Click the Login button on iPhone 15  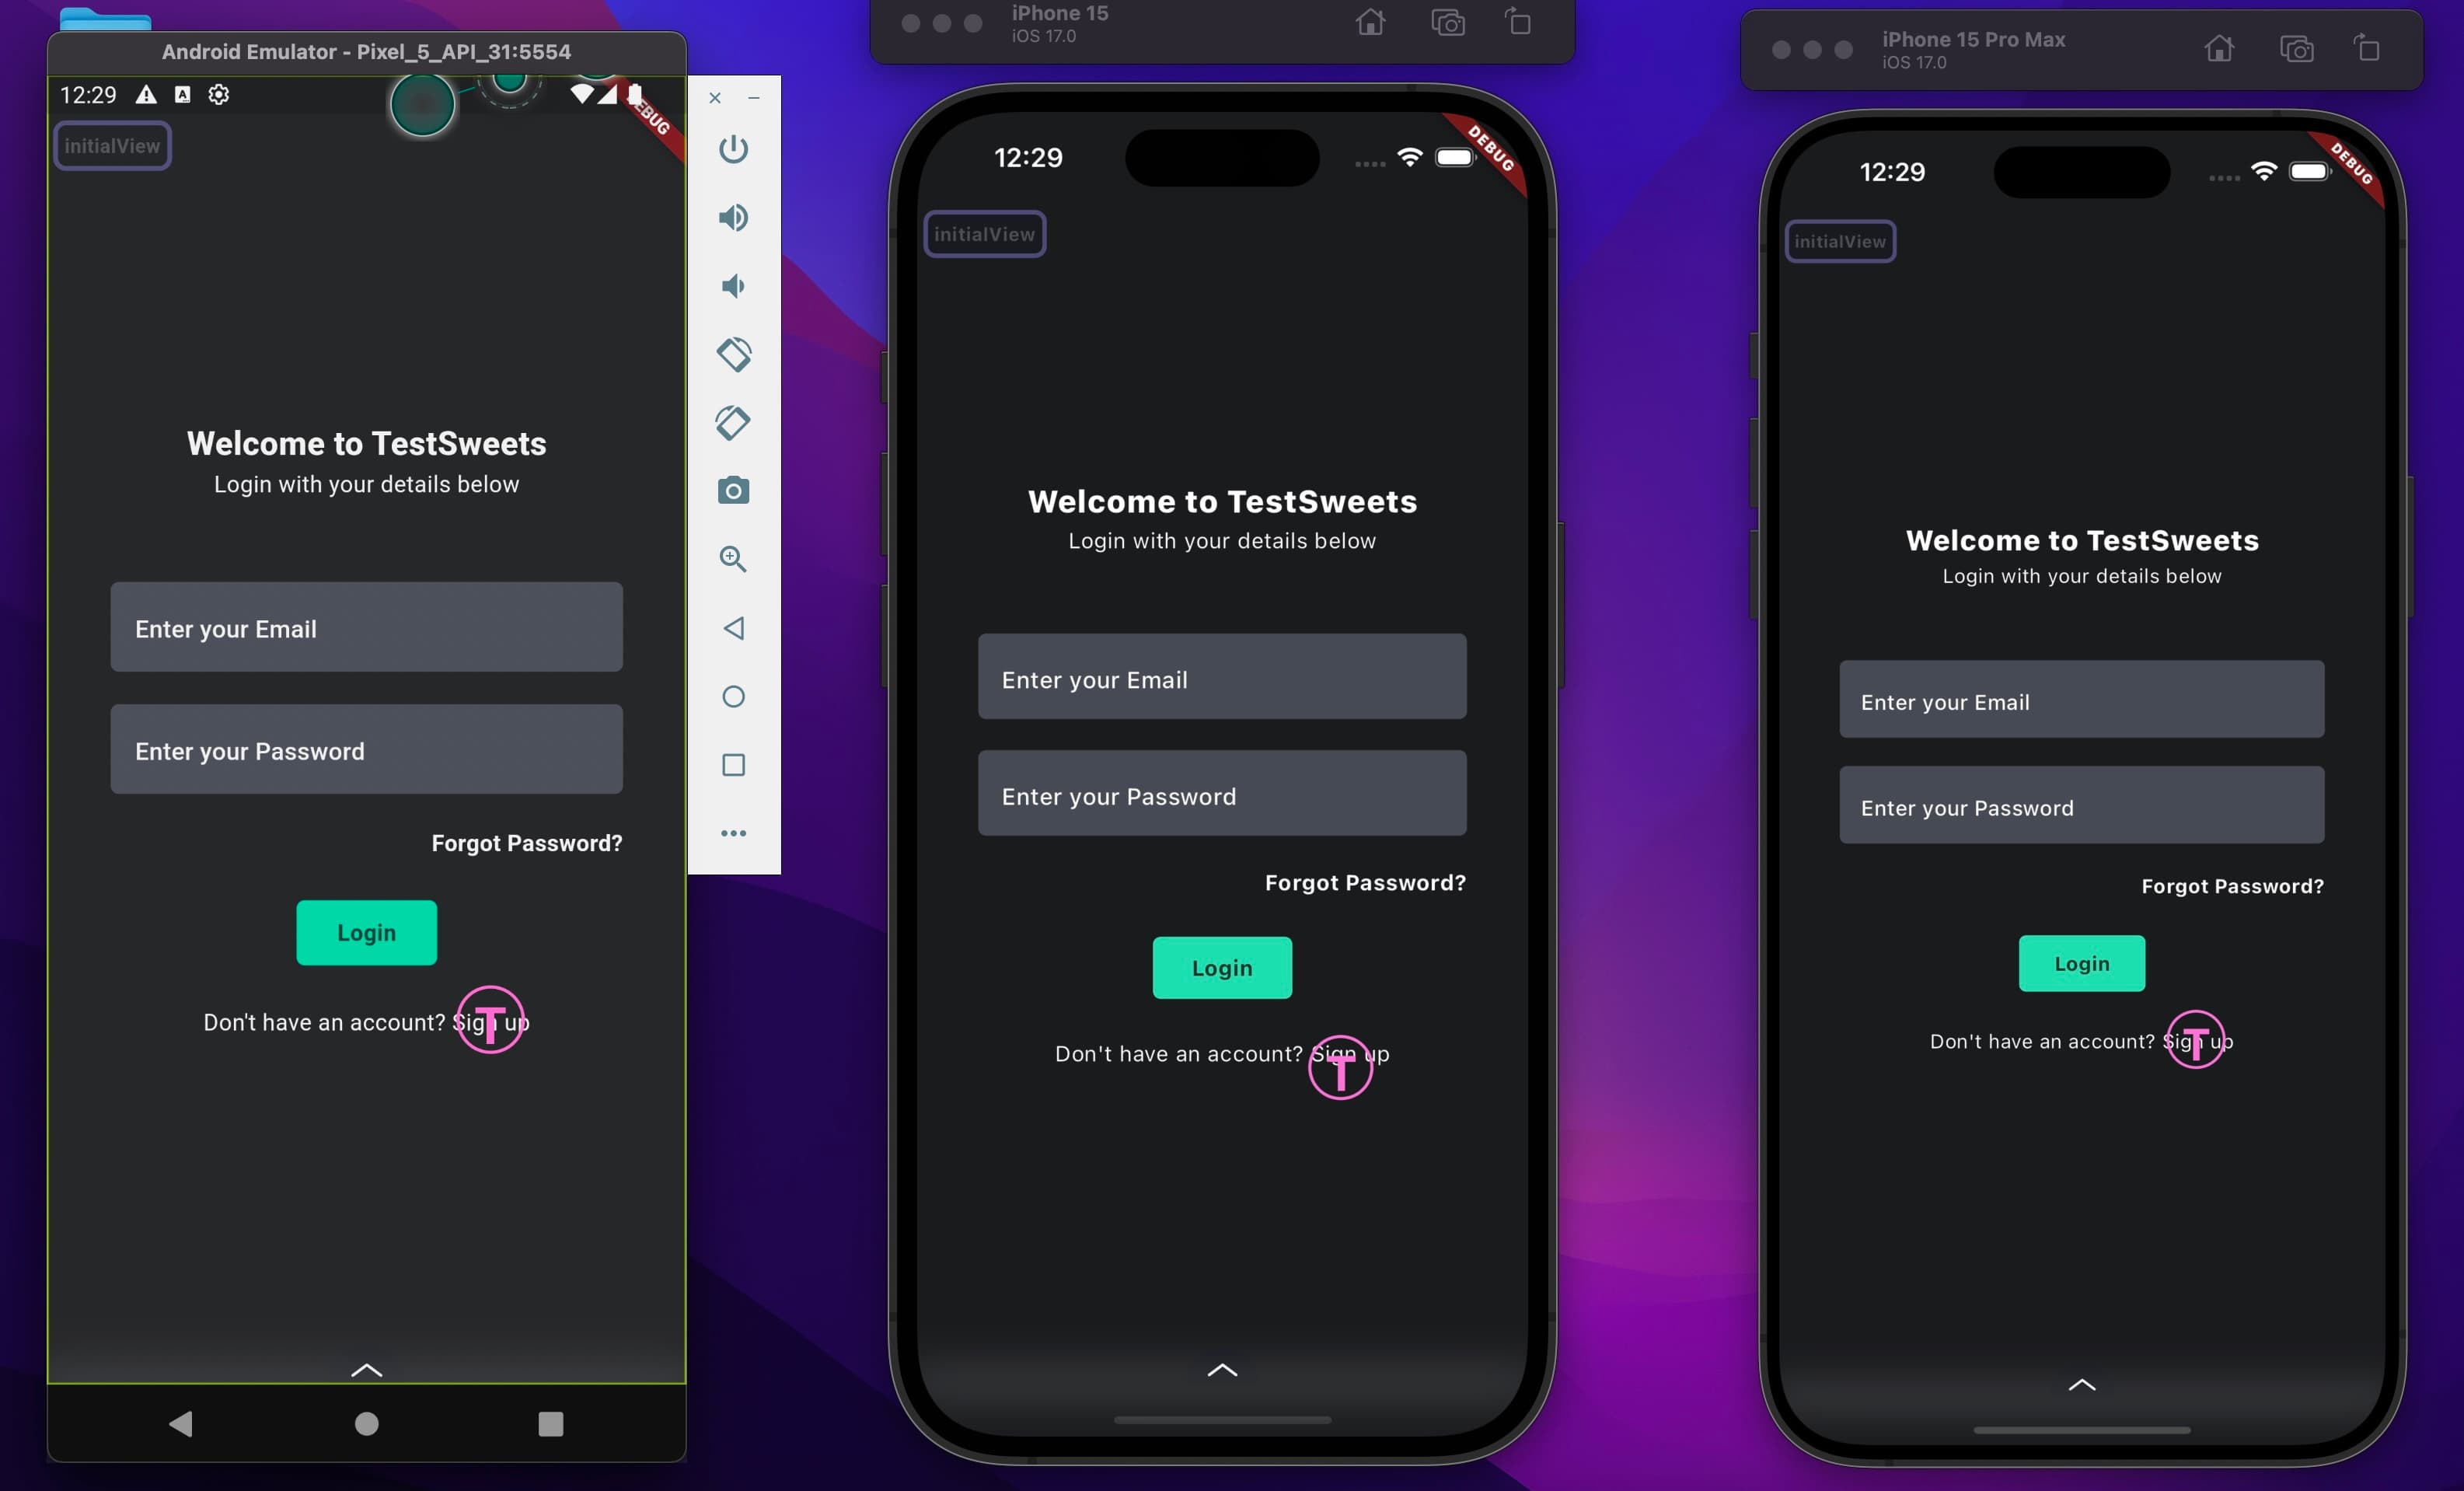pos(1221,966)
